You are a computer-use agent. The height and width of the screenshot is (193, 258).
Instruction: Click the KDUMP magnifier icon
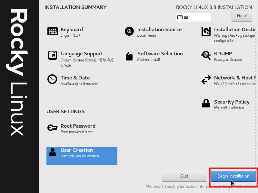206,55
